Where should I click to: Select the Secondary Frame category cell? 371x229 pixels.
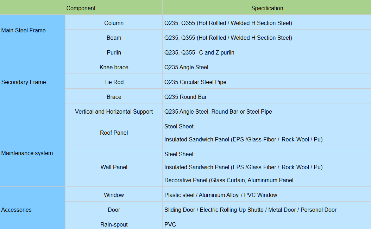tap(24, 82)
